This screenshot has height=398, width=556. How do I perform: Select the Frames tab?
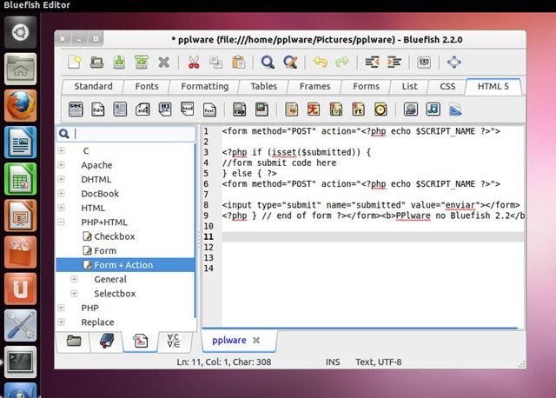click(x=314, y=86)
